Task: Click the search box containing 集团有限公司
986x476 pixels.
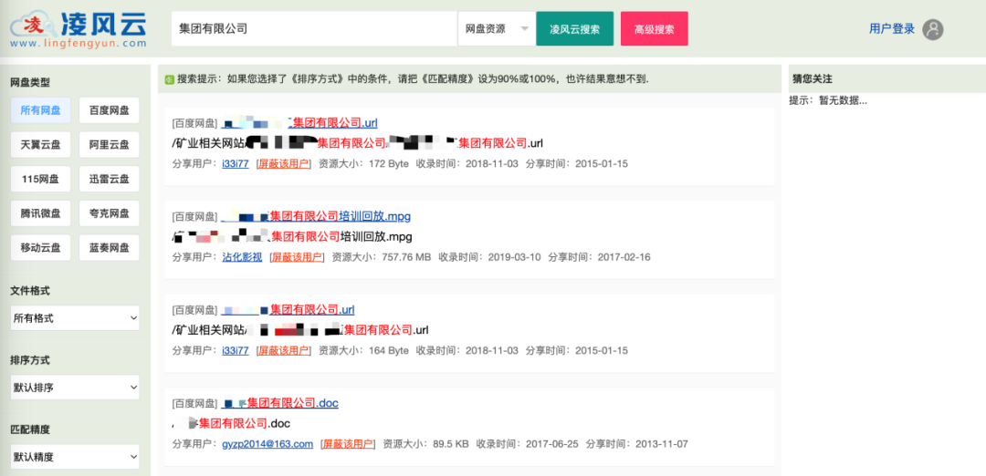Action: pyautogui.click(x=314, y=29)
